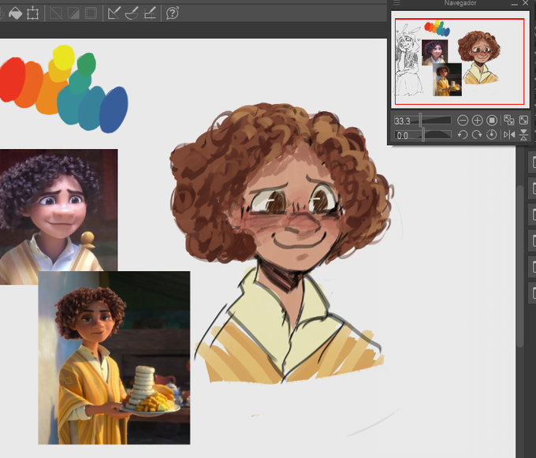
Task: Click the curly-haired character drawing on canvas
Action: pos(284,243)
